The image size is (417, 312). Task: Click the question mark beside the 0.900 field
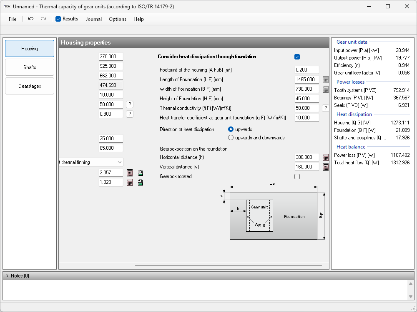click(130, 114)
